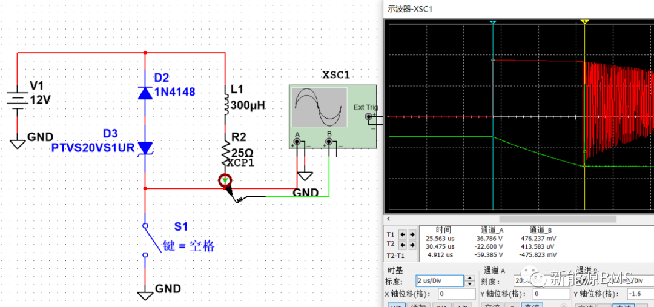654x307 pixels.
Task: Click the T2 channel B value '413.583 uV'
Action: pos(538,246)
